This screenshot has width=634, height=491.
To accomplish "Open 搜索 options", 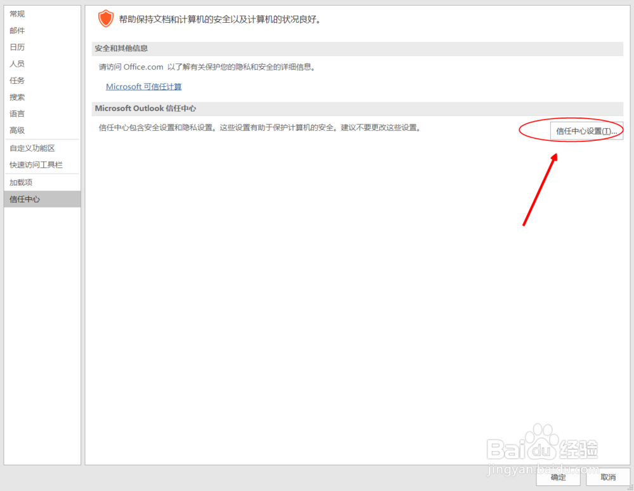I will tap(42, 97).
